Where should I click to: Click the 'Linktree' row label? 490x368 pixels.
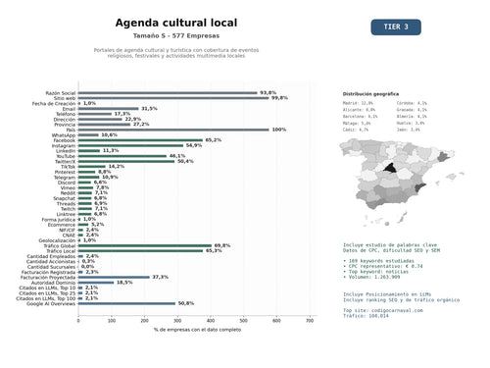tap(66, 214)
